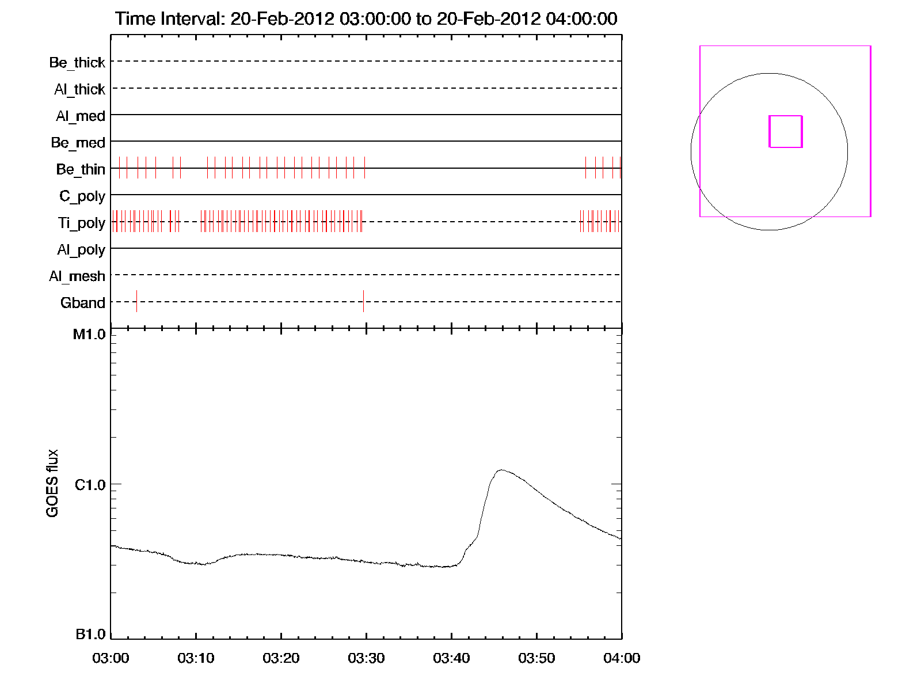Click the Gband marker near 03:30
The image size is (921, 691).
pyautogui.click(x=363, y=301)
